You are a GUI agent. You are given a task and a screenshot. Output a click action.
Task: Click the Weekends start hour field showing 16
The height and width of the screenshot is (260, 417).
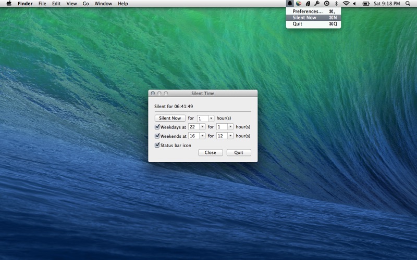coord(194,136)
